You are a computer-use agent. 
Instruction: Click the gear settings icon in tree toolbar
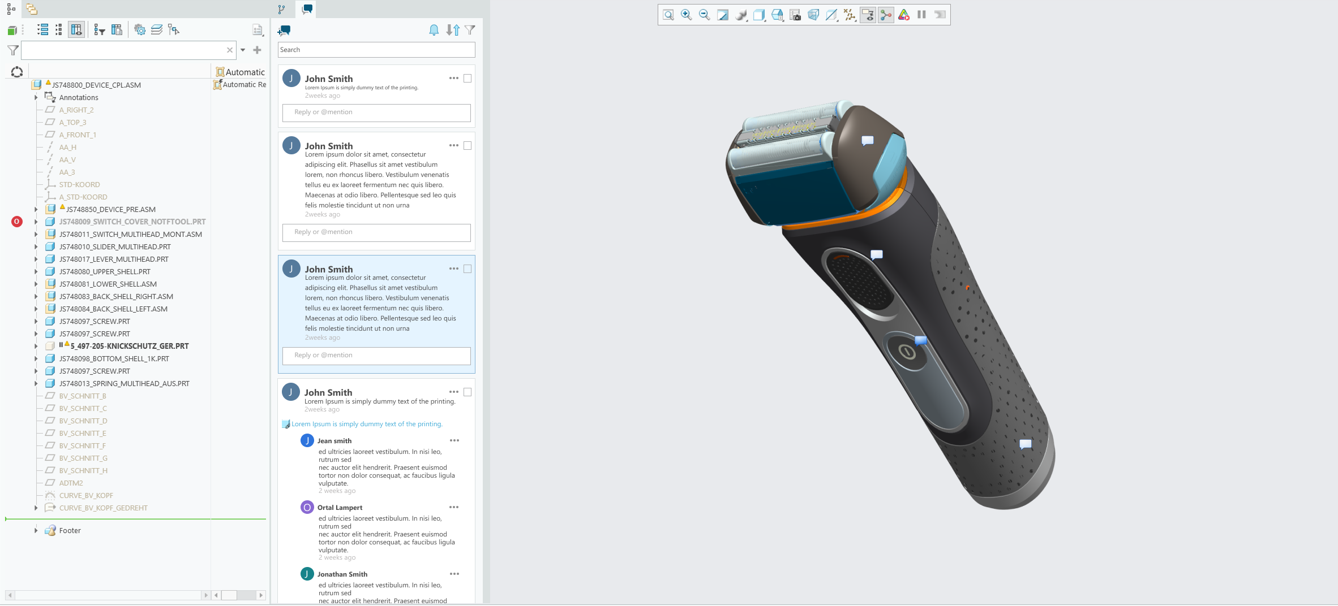[140, 30]
